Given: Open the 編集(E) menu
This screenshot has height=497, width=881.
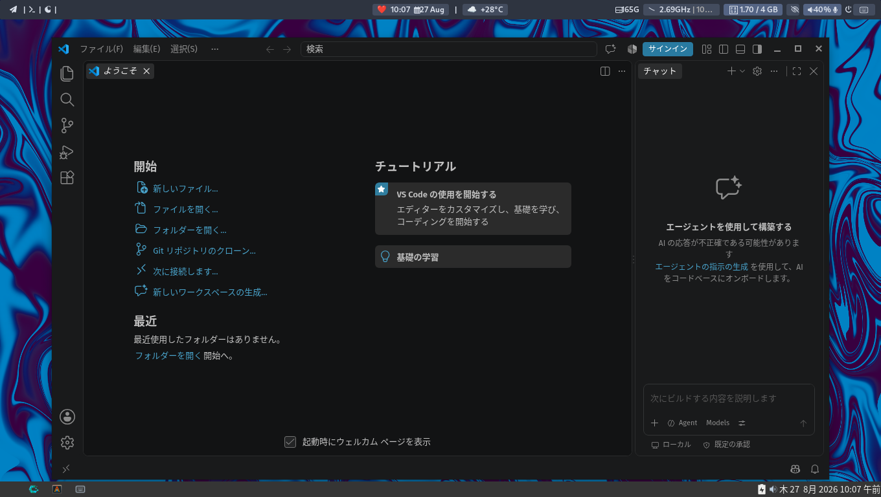Looking at the screenshot, I should point(146,49).
